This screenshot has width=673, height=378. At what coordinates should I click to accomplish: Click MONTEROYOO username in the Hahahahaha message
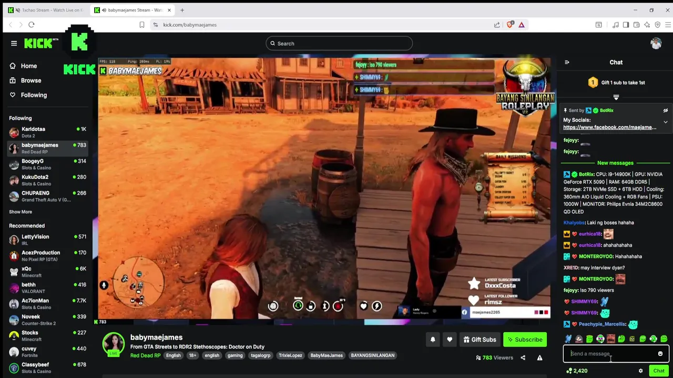(596, 257)
